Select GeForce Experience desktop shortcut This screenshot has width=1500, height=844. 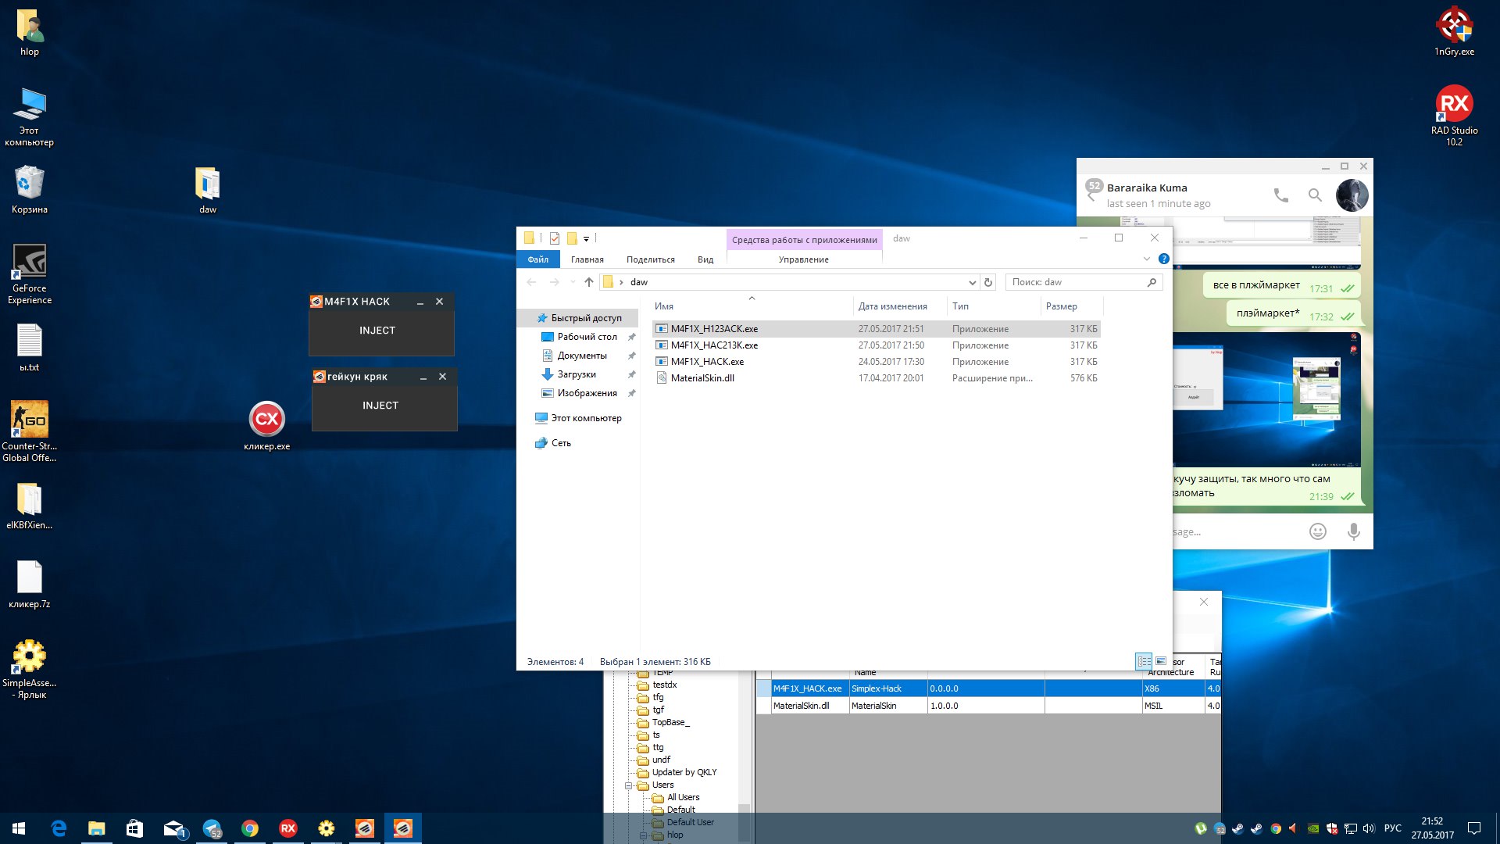pyautogui.click(x=30, y=274)
